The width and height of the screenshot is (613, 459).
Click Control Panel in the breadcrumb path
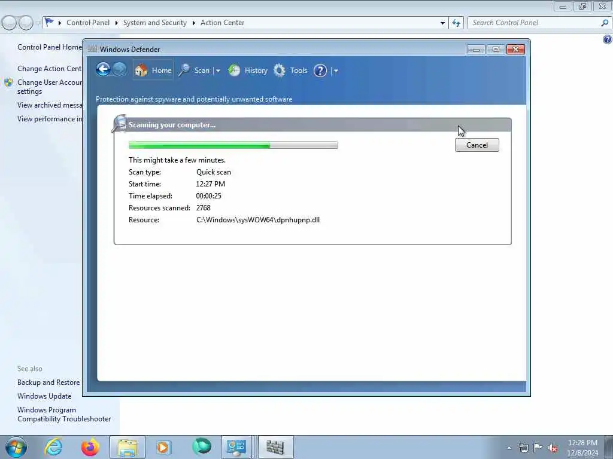pos(88,23)
